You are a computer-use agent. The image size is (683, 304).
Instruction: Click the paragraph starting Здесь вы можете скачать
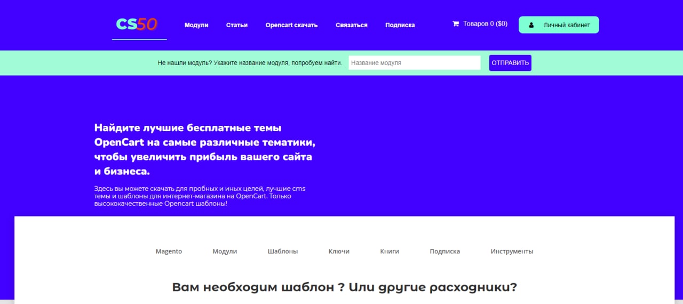pyautogui.click(x=200, y=196)
